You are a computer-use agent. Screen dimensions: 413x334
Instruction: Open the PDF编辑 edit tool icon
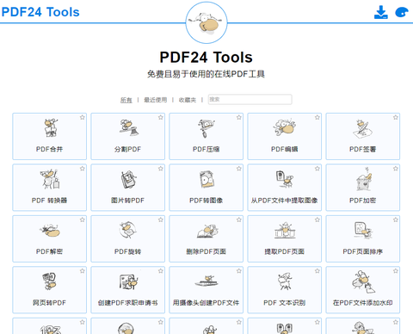tap(284, 127)
